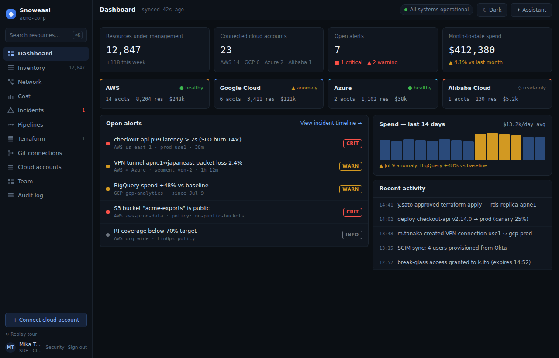Open the Azure provider card
Viewport: 559px width, 358px height.
(383, 93)
